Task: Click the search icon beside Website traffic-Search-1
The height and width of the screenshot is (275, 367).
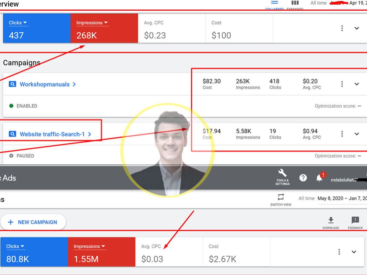Action: 12,134
